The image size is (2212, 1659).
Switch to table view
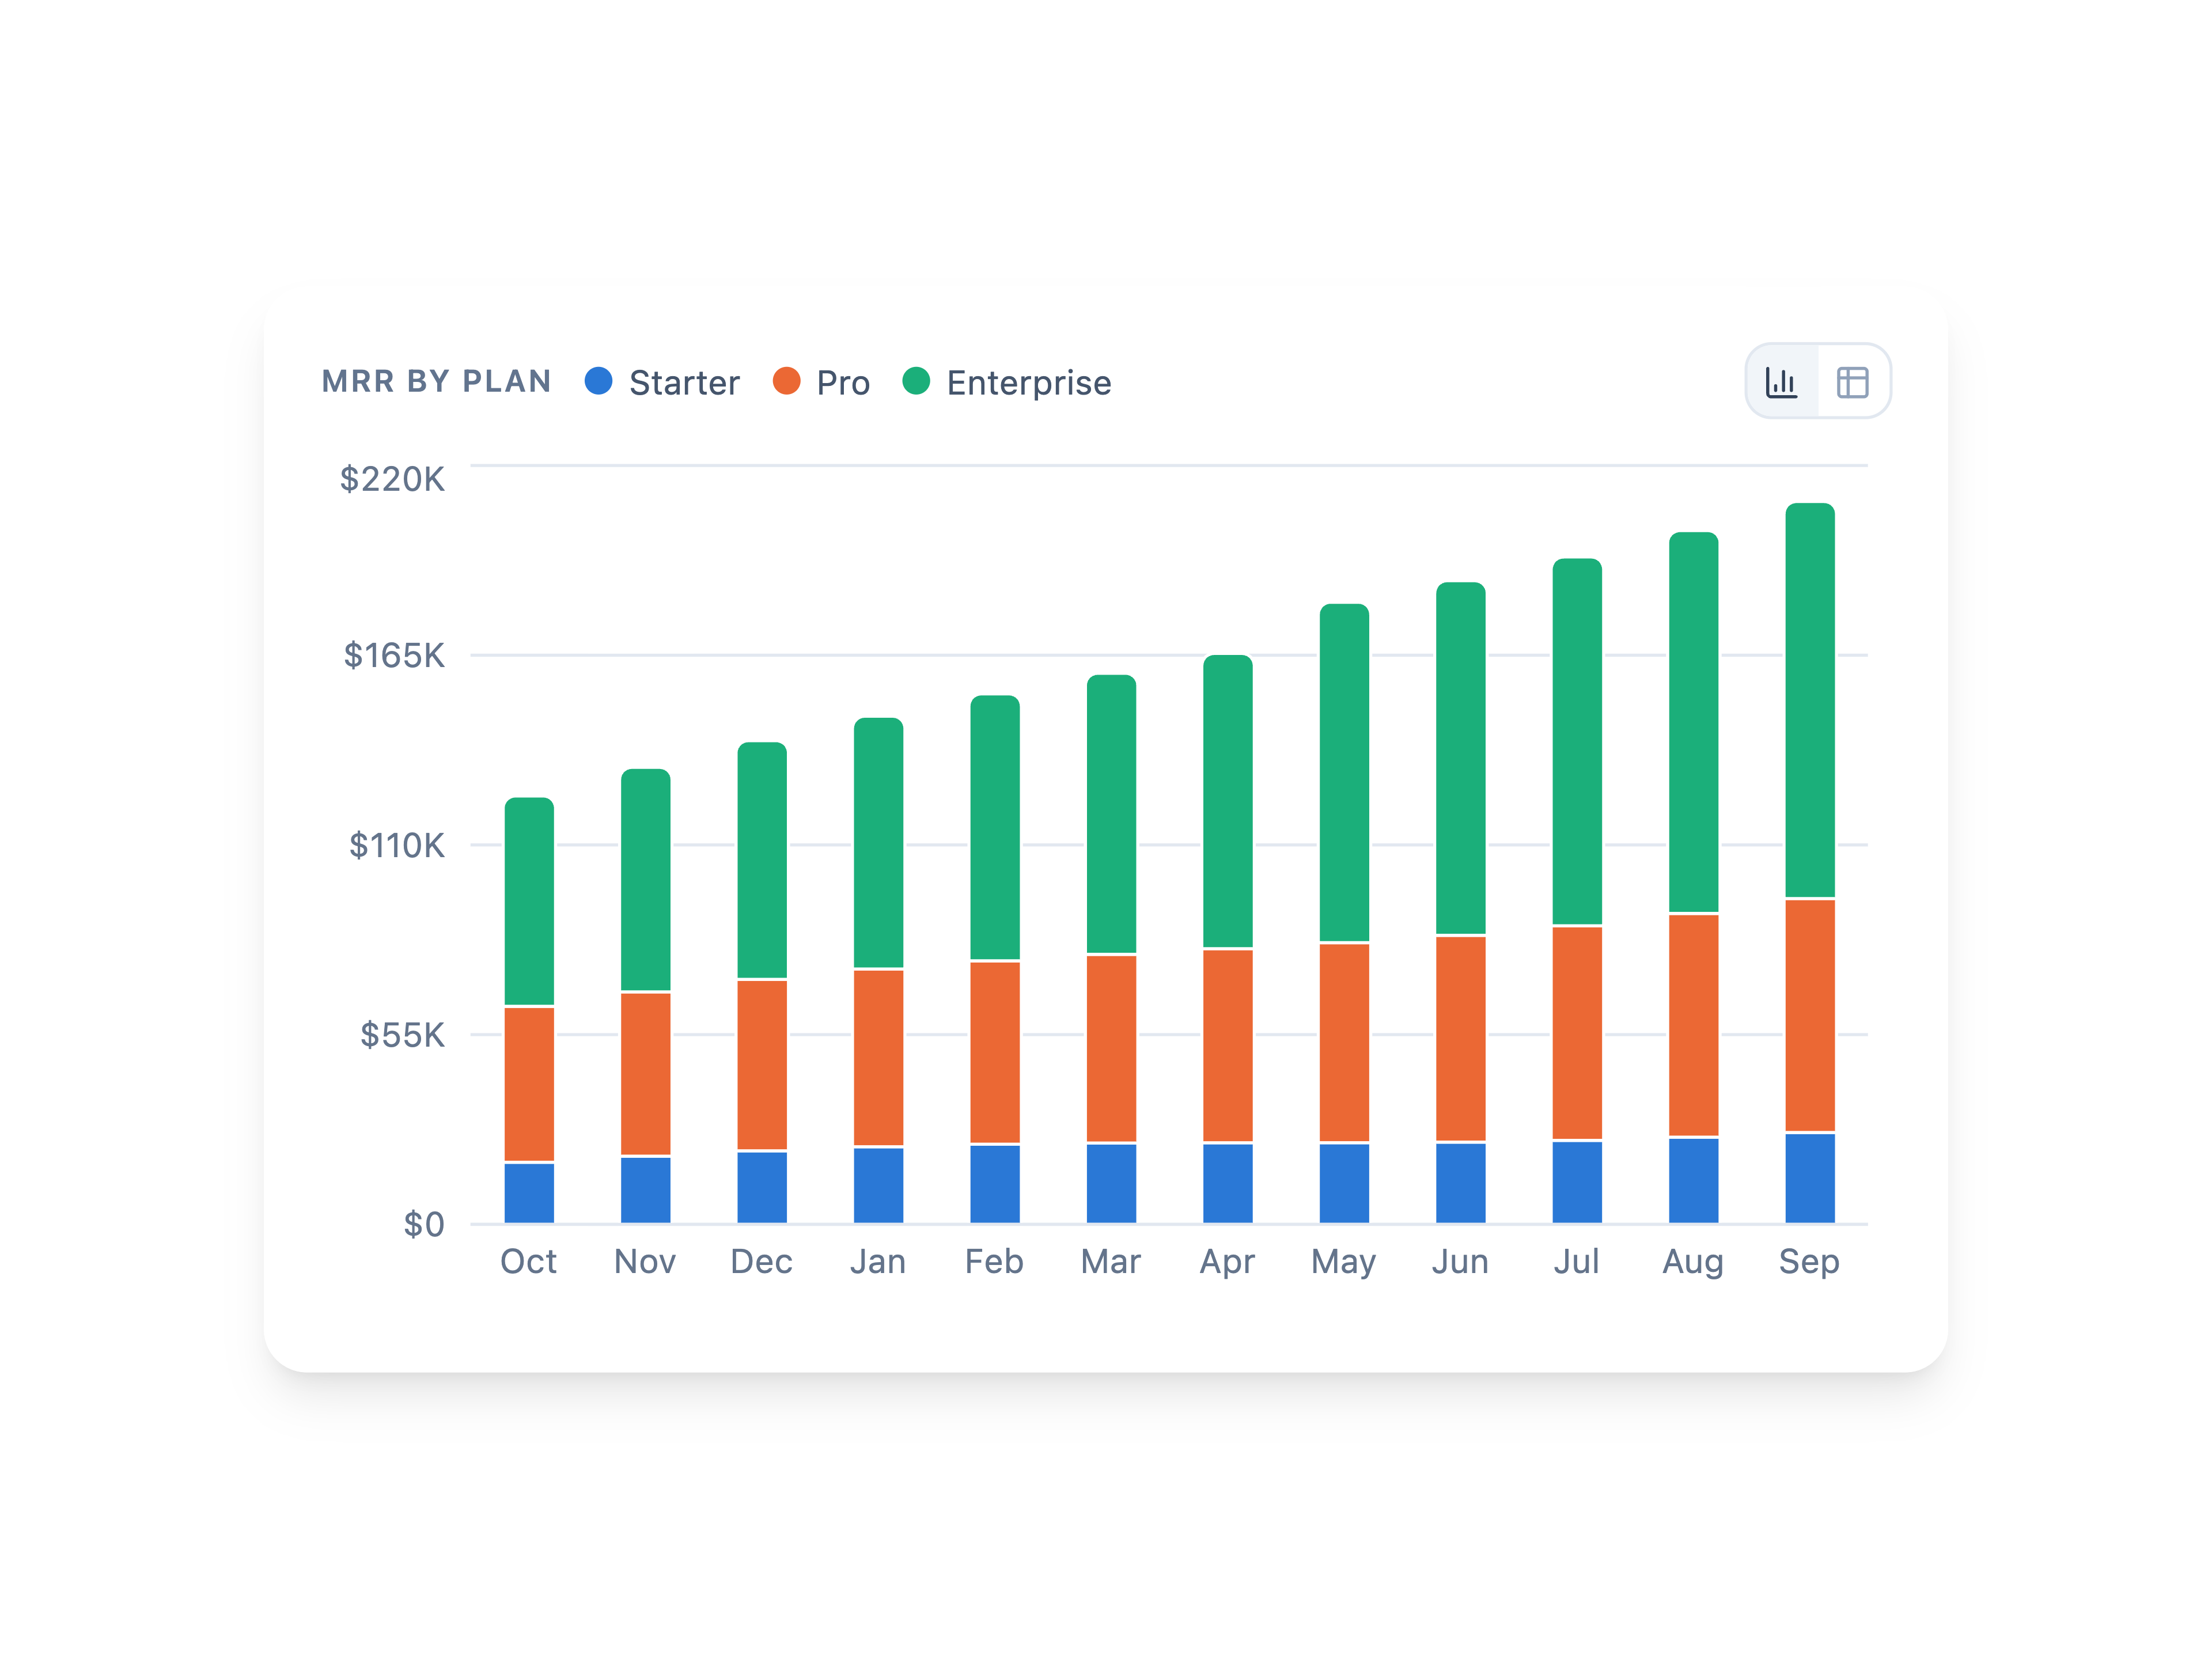pyautogui.click(x=1853, y=381)
